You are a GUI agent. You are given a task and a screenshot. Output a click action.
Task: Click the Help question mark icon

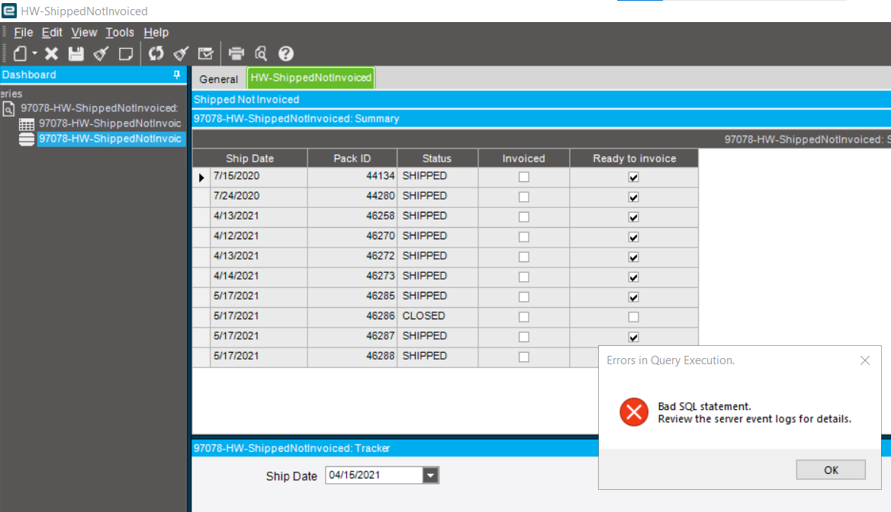[286, 53]
